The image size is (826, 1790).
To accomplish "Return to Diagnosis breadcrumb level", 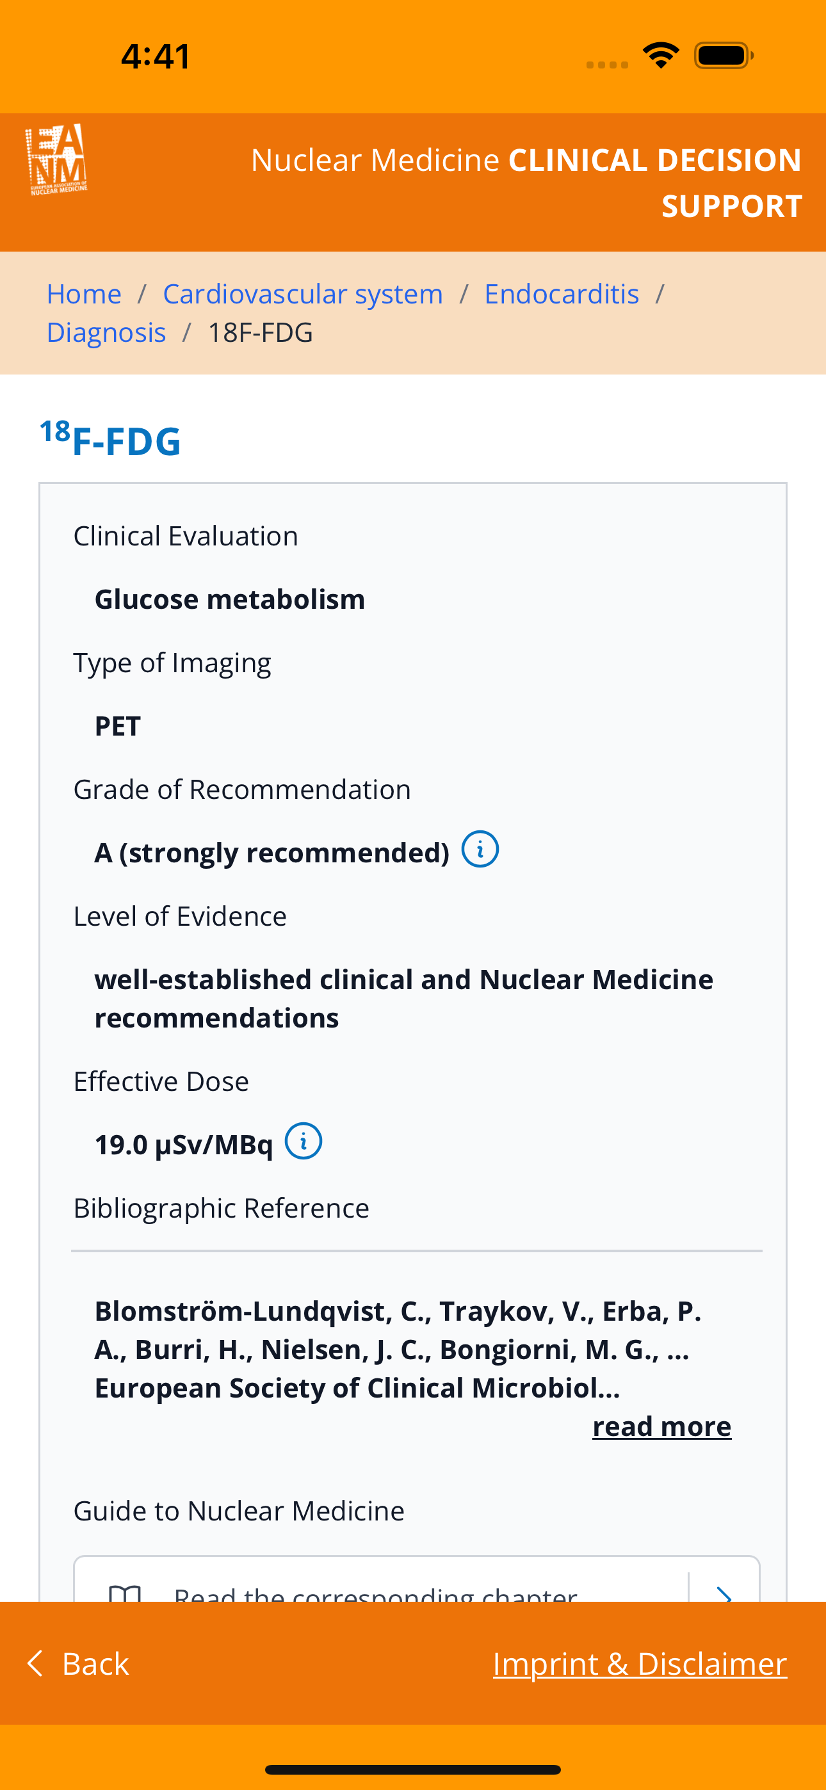I will tap(106, 333).
